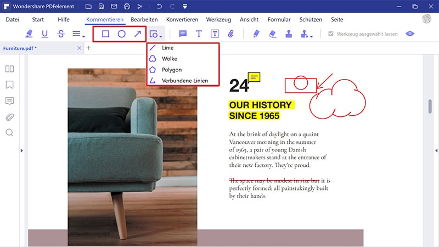Add a sticky note comment
This screenshot has height=247, width=439.
coord(183,34)
